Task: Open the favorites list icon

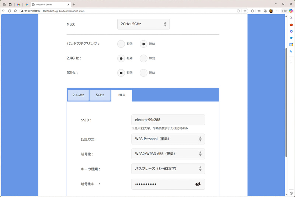Action: [259, 11]
